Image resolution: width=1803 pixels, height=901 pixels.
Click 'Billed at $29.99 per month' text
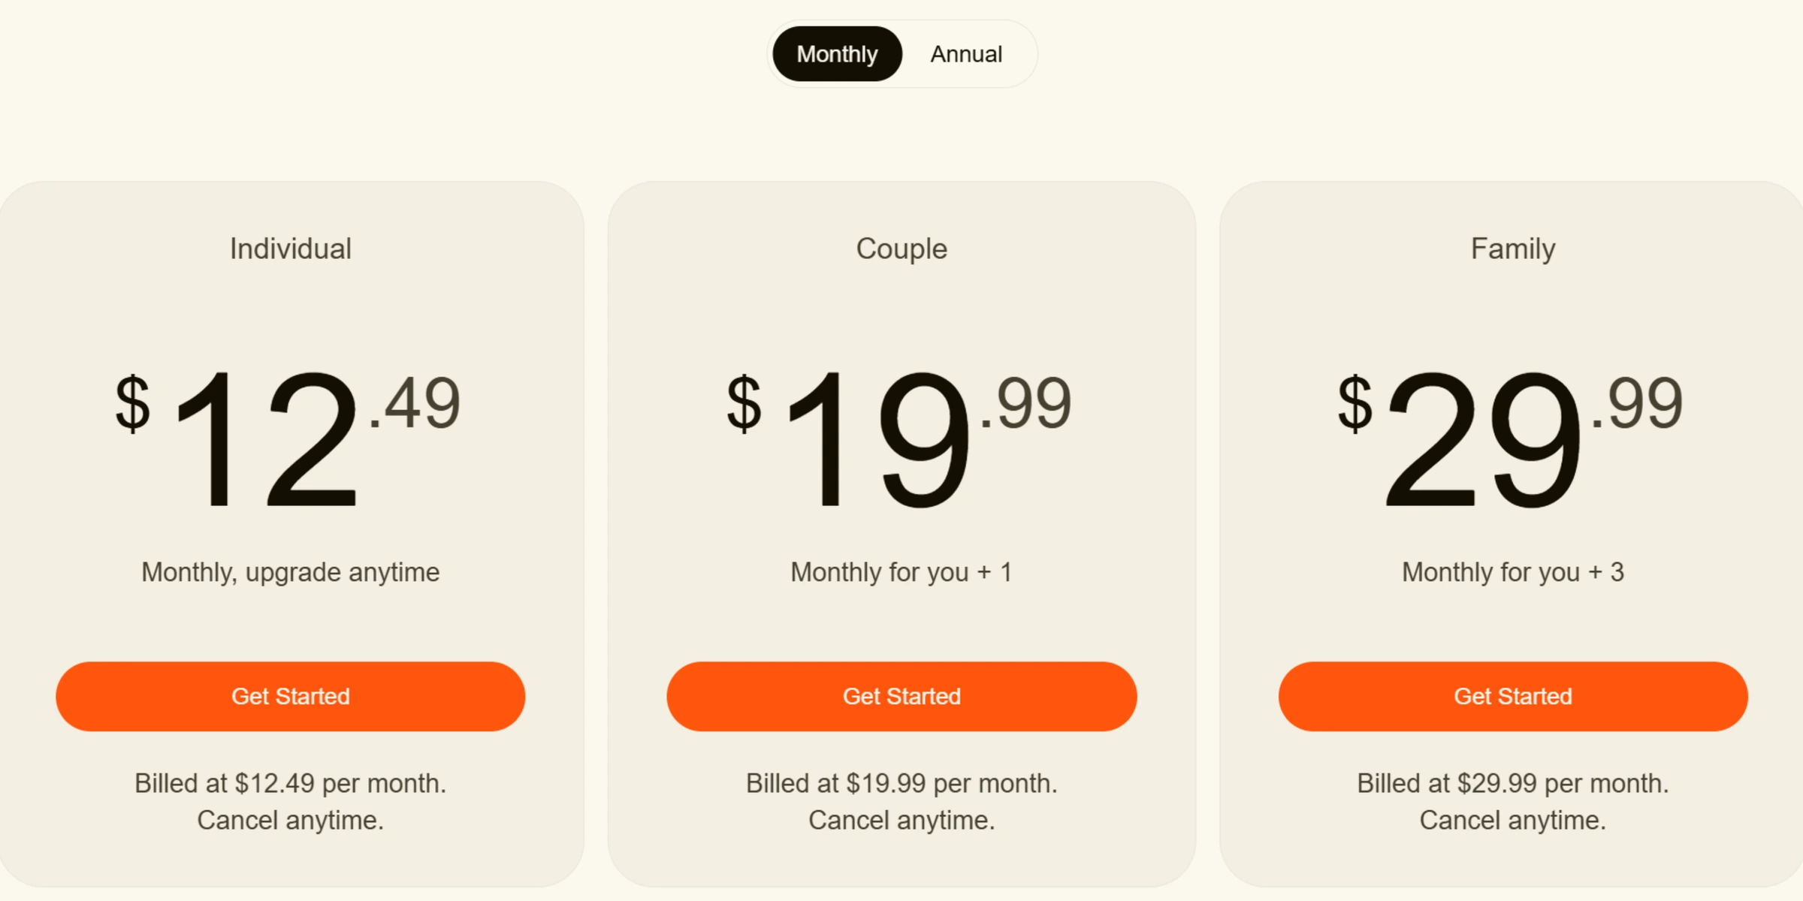(1513, 785)
